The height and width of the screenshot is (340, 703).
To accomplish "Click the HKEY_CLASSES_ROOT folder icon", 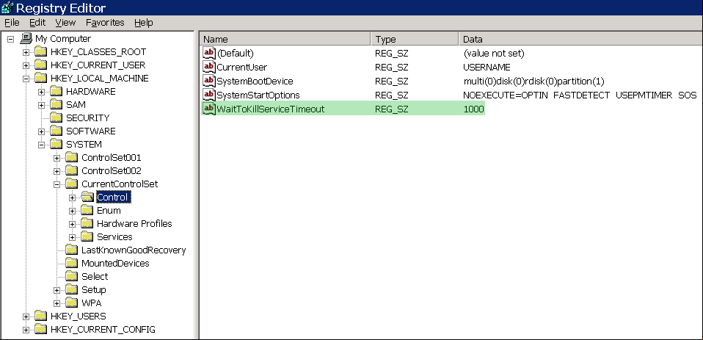I will [41, 52].
